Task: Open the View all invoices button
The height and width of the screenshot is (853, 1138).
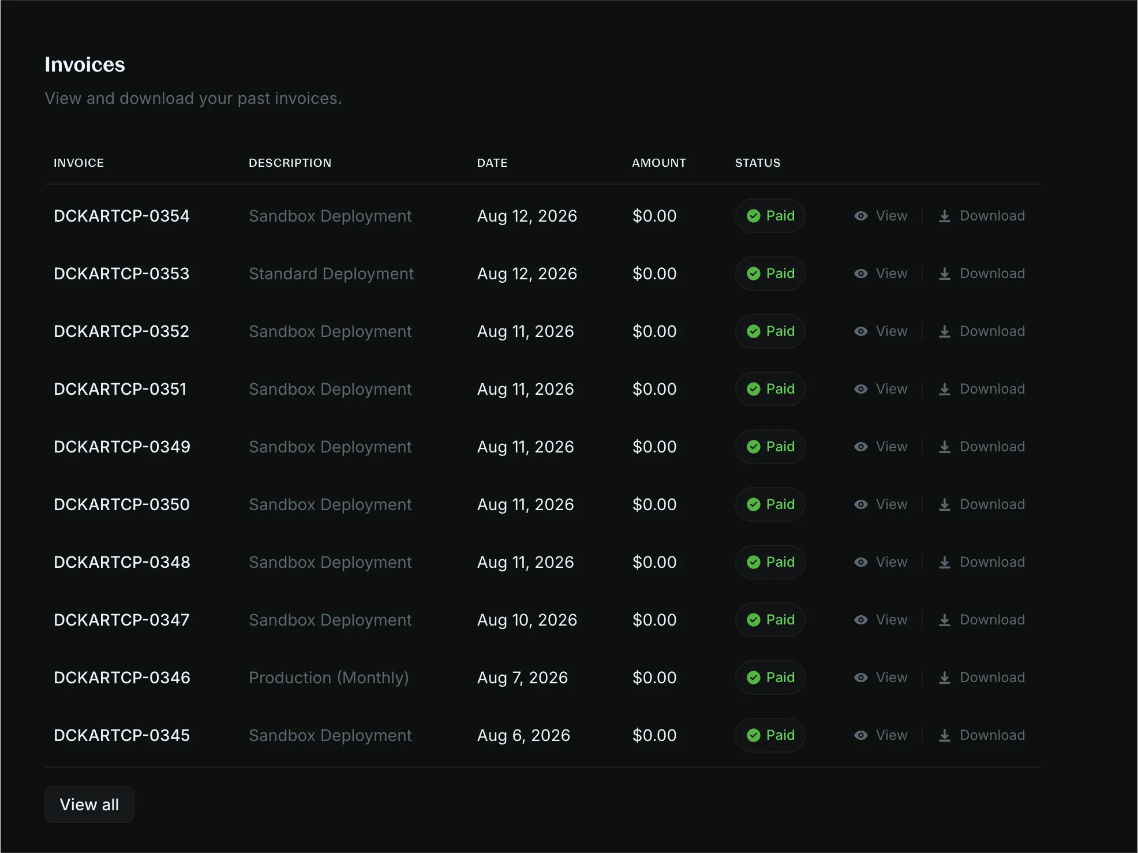Action: 89,805
